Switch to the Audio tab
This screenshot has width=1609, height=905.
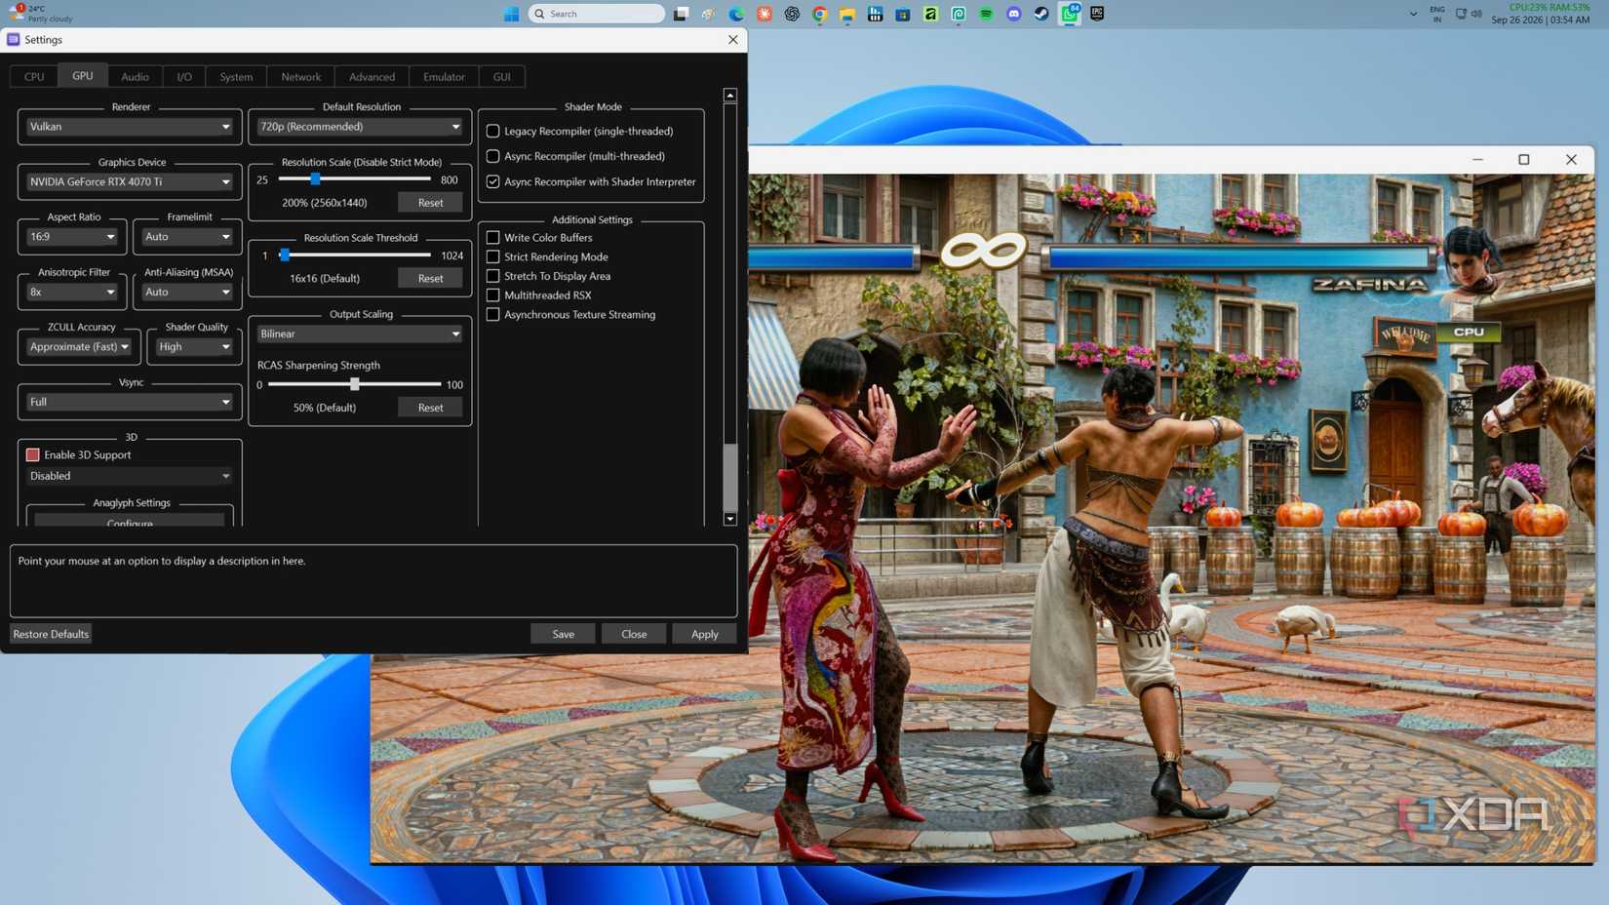(135, 76)
